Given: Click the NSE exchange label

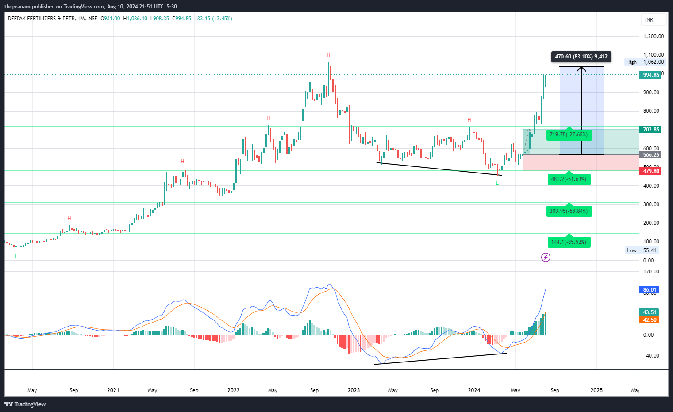Looking at the screenshot, I should coord(93,19).
